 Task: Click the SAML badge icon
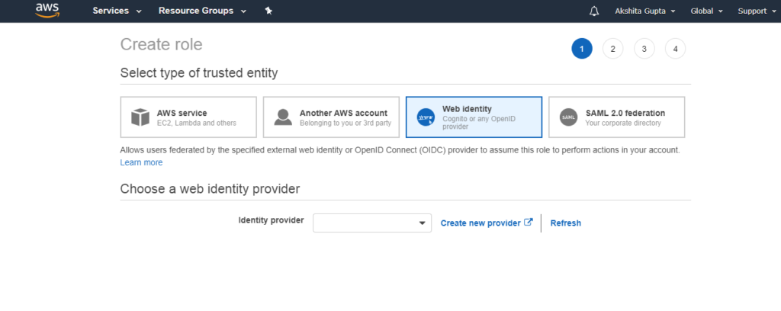(568, 117)
